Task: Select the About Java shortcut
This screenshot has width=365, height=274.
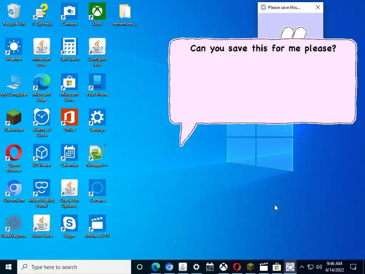Action: pos(42,226)
